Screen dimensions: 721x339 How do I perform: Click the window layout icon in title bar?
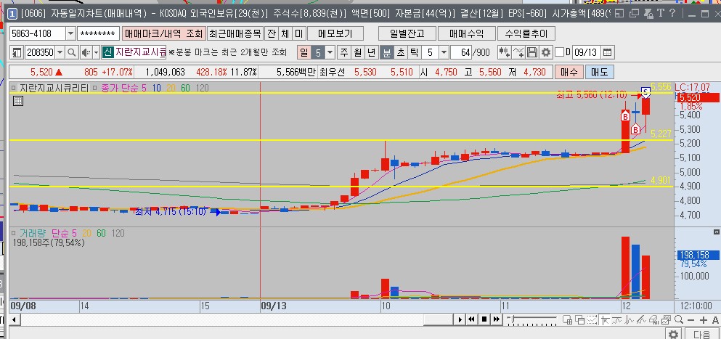[619, 13]
